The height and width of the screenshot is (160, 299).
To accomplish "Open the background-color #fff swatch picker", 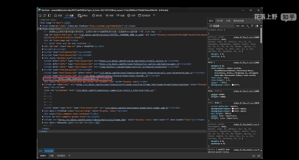I will coord(233,85).
